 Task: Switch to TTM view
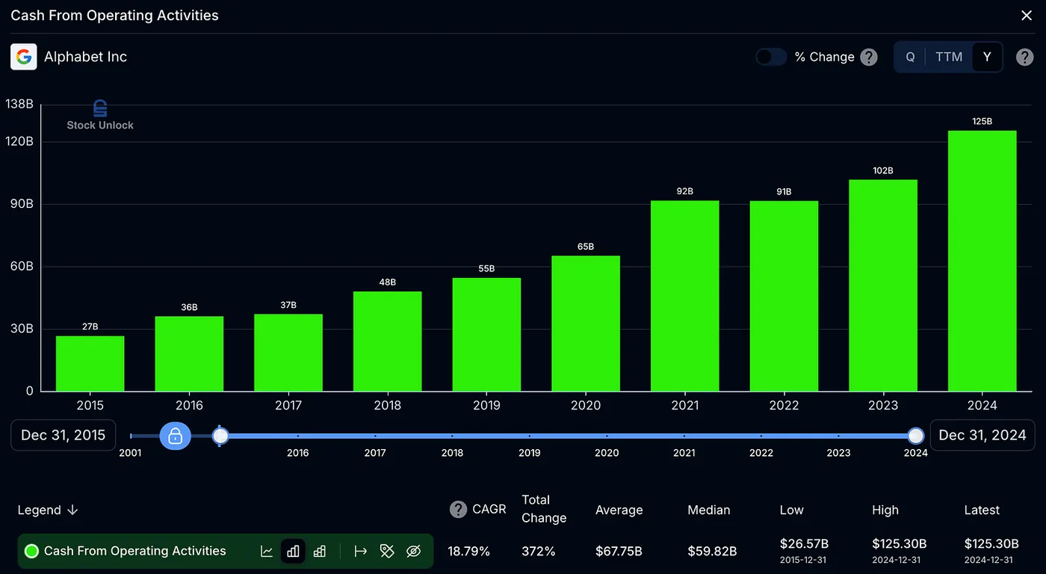949,57
